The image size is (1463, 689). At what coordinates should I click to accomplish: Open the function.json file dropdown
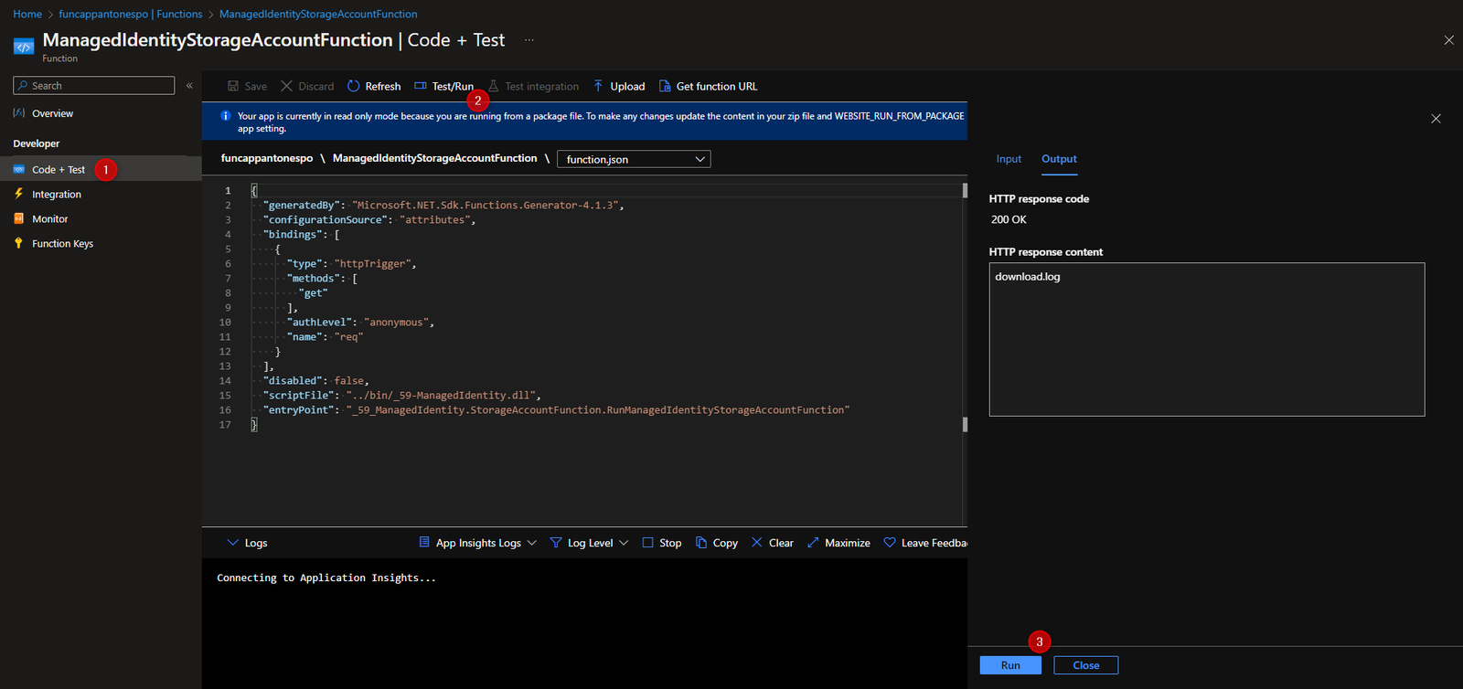click(634, 159)
